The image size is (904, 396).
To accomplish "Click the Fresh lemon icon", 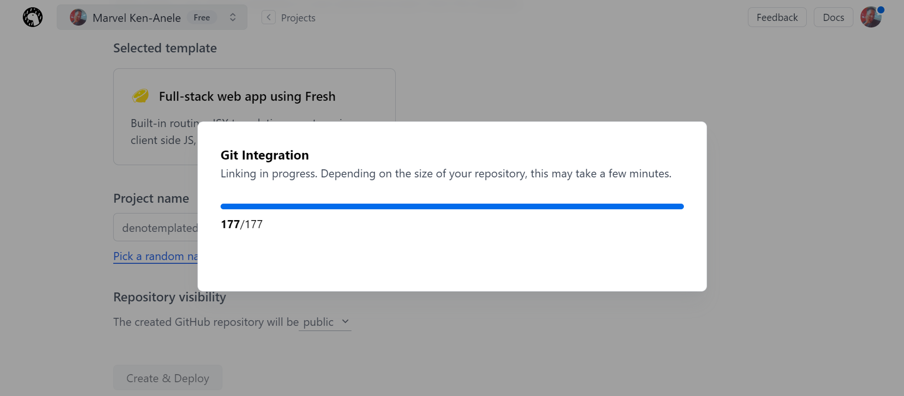I will tap(140, 96).
